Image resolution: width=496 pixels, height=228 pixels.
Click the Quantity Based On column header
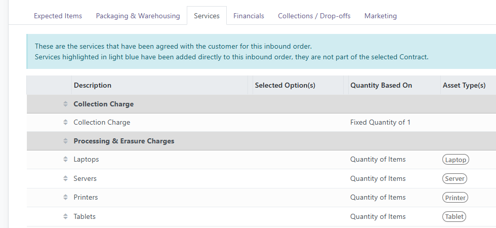pos(381,85)
